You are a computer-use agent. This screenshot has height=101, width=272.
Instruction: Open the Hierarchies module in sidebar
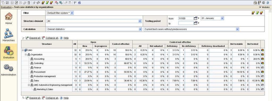click(x=9, y=35)
